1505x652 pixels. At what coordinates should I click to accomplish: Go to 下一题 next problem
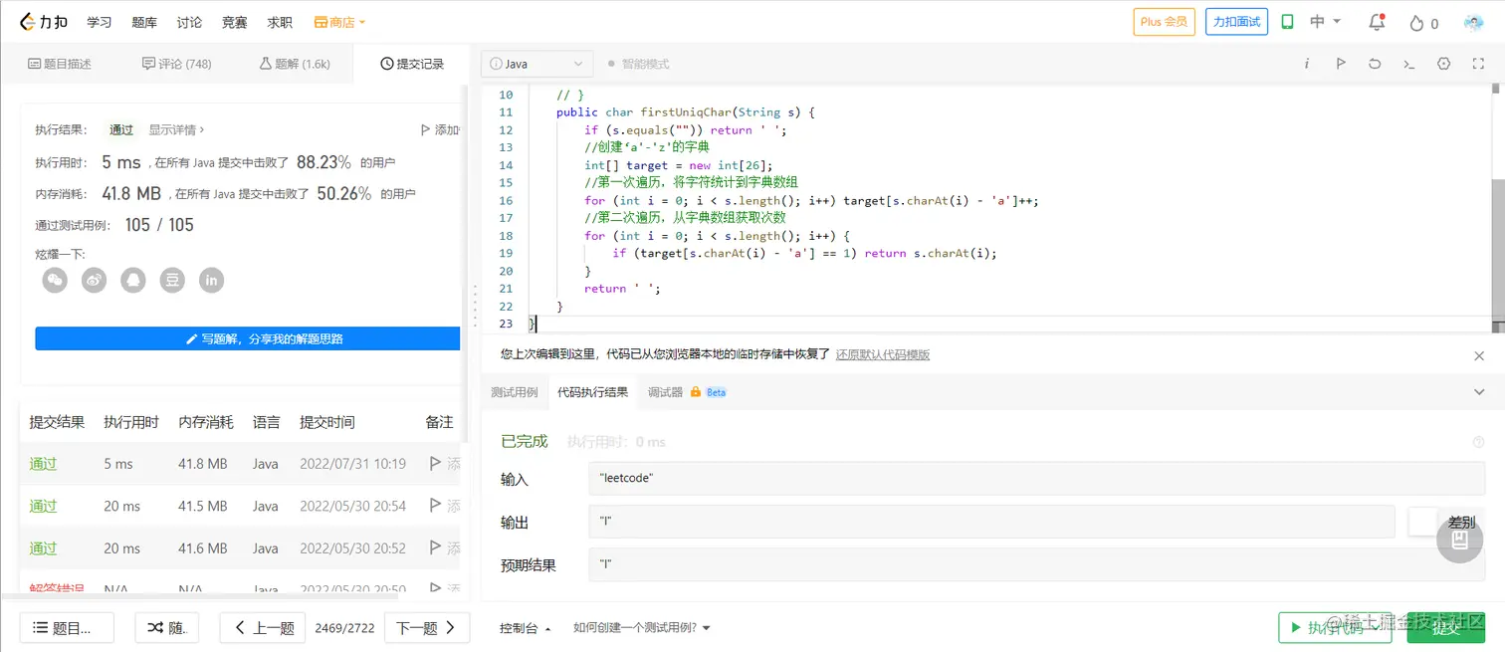(x=426, y=628)
